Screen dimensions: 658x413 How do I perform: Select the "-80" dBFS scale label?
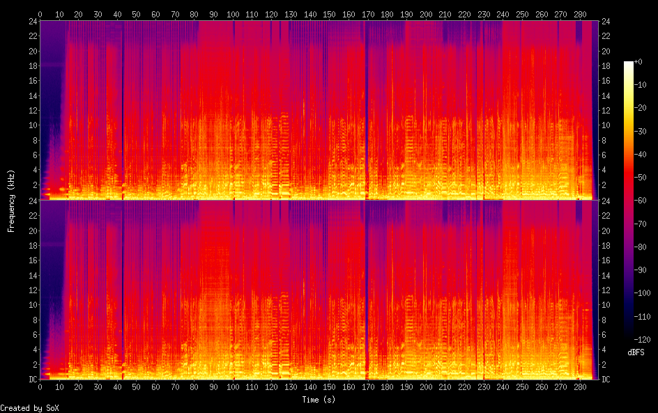641,247
